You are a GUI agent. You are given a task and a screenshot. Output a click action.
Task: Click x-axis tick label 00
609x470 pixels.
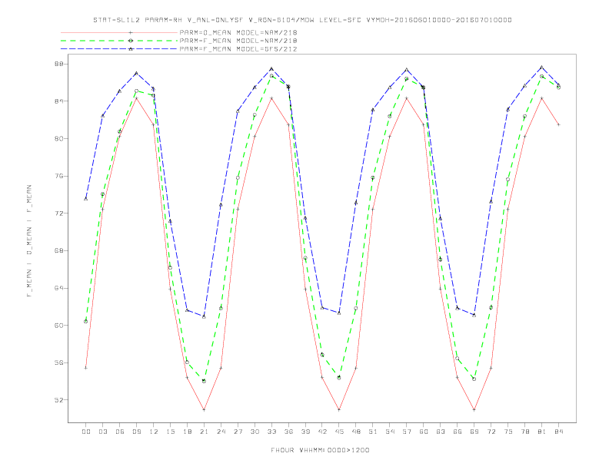click(x=86, y=432)
